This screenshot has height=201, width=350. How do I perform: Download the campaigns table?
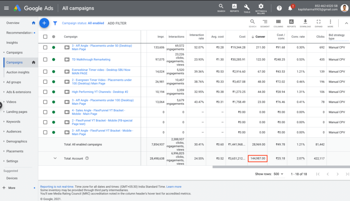(x=305, y=23)
